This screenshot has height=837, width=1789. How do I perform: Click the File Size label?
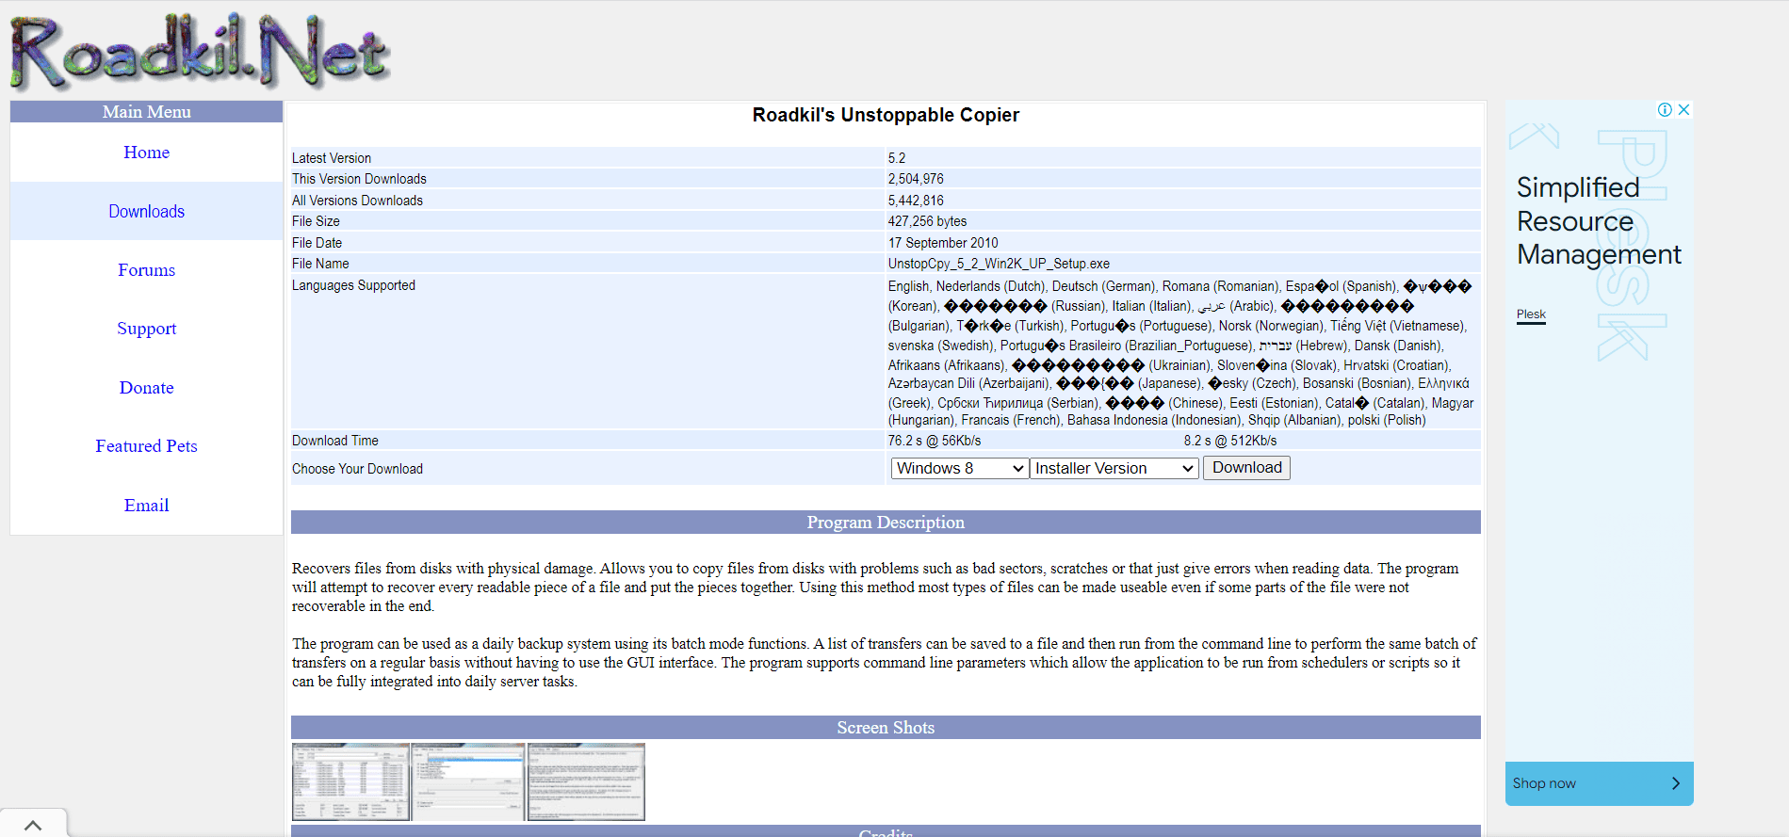tap(316, 221)
